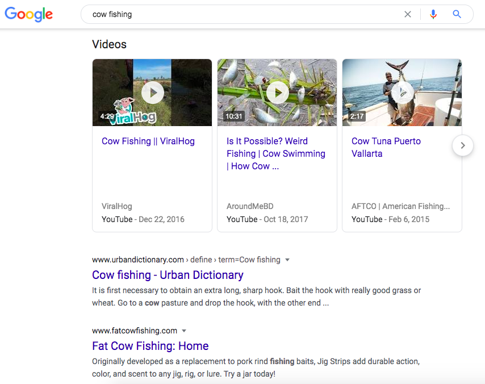Image resolution: width=485 pixels, height=384 pixels.
Task: Click the ViralHog video thumbnail logo
Action: click(x=133, y=112)
